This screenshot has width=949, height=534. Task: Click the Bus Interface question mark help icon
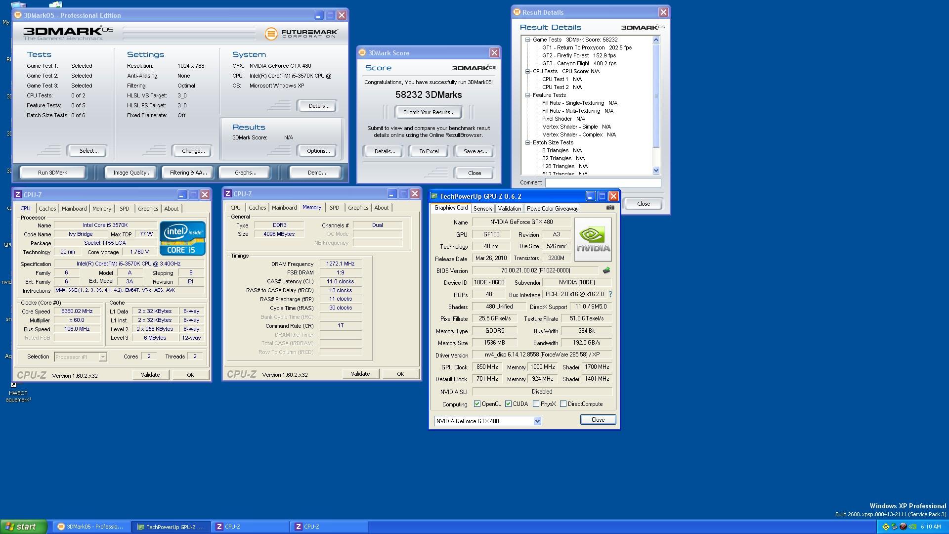point(610,294)
